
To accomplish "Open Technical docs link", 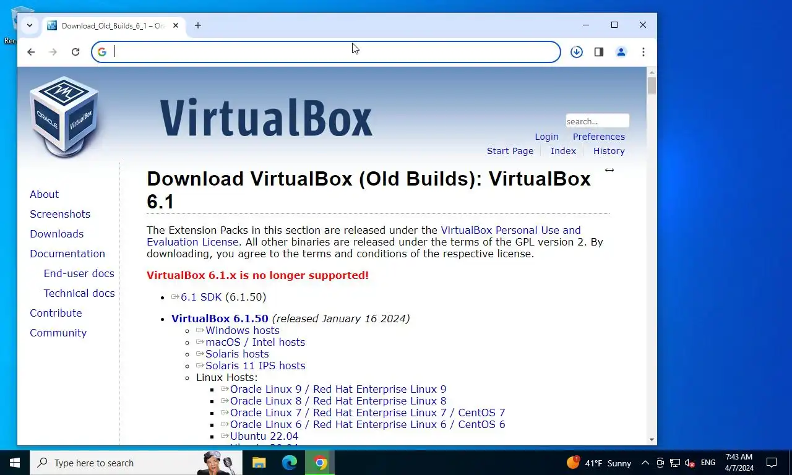I will coord(79,293).
